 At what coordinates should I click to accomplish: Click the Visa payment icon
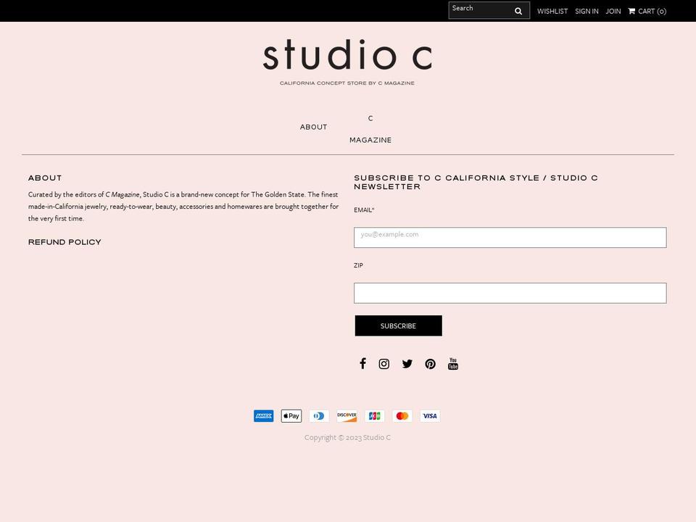coord(430,416)
